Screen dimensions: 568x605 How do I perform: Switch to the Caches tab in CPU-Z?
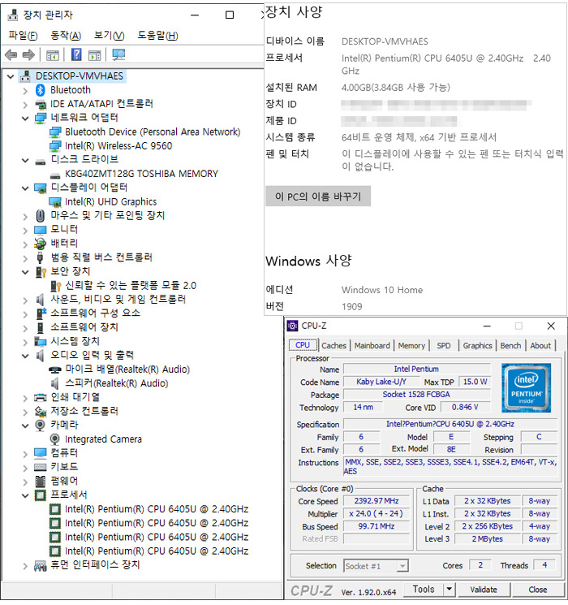click(334, 345)
